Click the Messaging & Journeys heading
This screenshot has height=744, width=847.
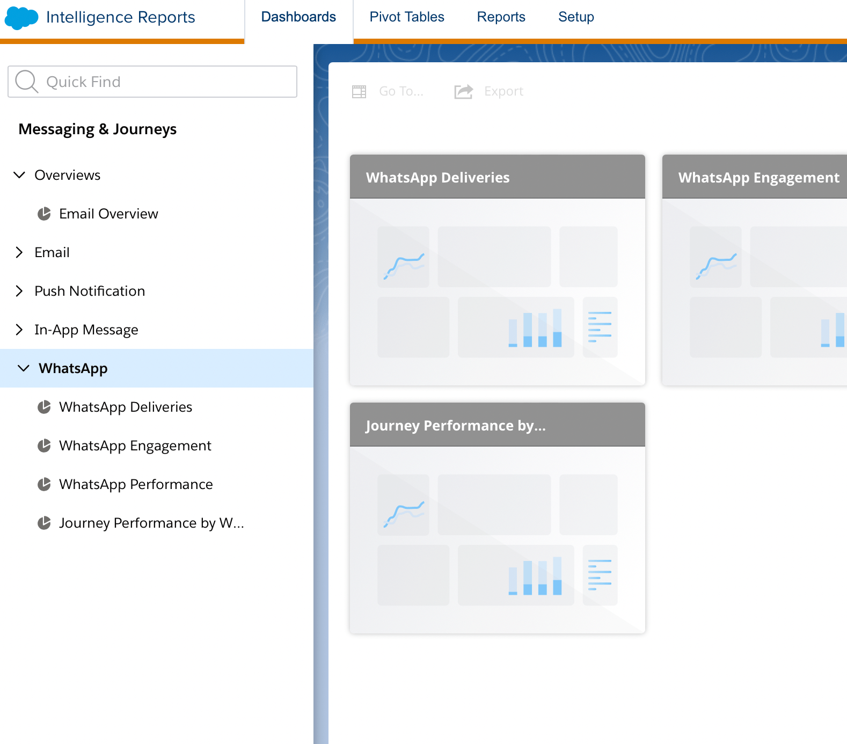98,129
